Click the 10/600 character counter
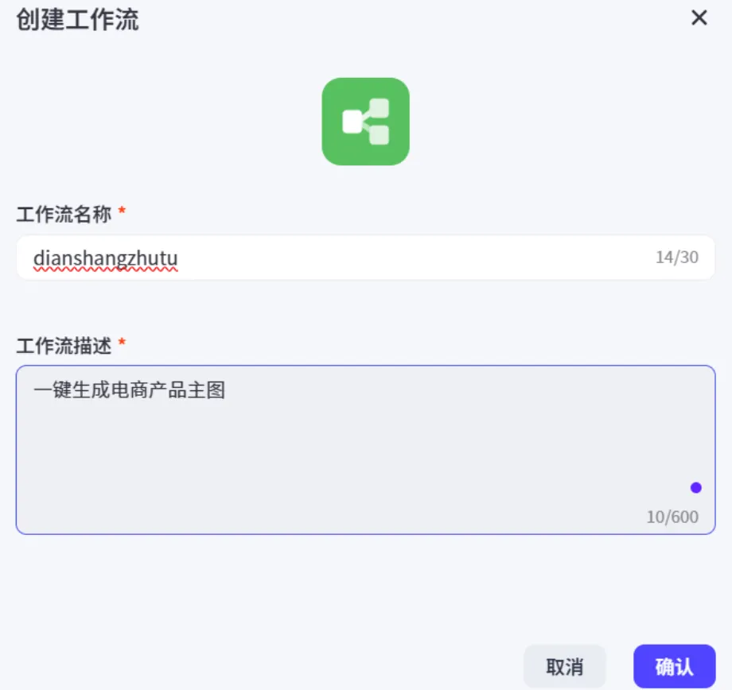 point(672,517)
